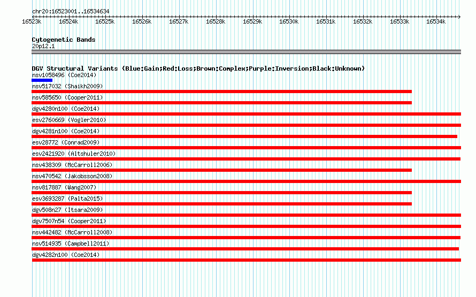The image size is (476, 297).
Task: Open the dgv4281n100 (Coe2014) variant label
Action: coord(66,131)
